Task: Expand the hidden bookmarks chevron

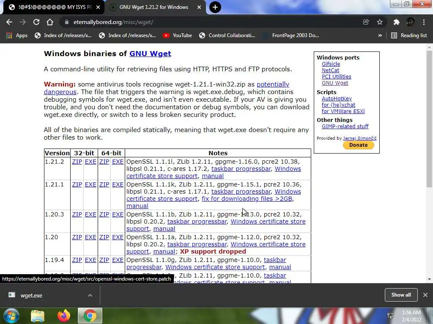Action: point(380,35)
